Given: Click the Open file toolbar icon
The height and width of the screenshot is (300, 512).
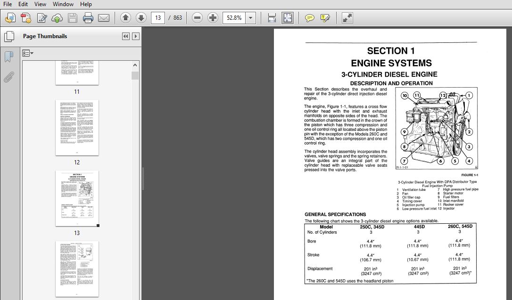Looking at the screenshot, I should (x=10, y=18).
